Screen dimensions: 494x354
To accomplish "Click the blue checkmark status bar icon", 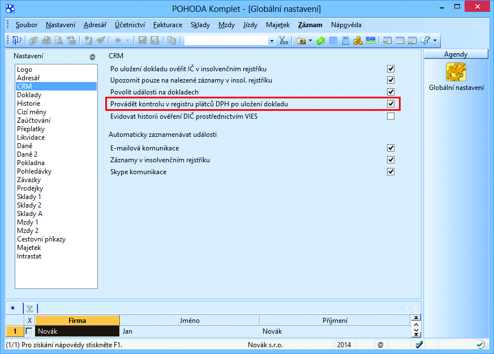I will click(x=419, y=345).
